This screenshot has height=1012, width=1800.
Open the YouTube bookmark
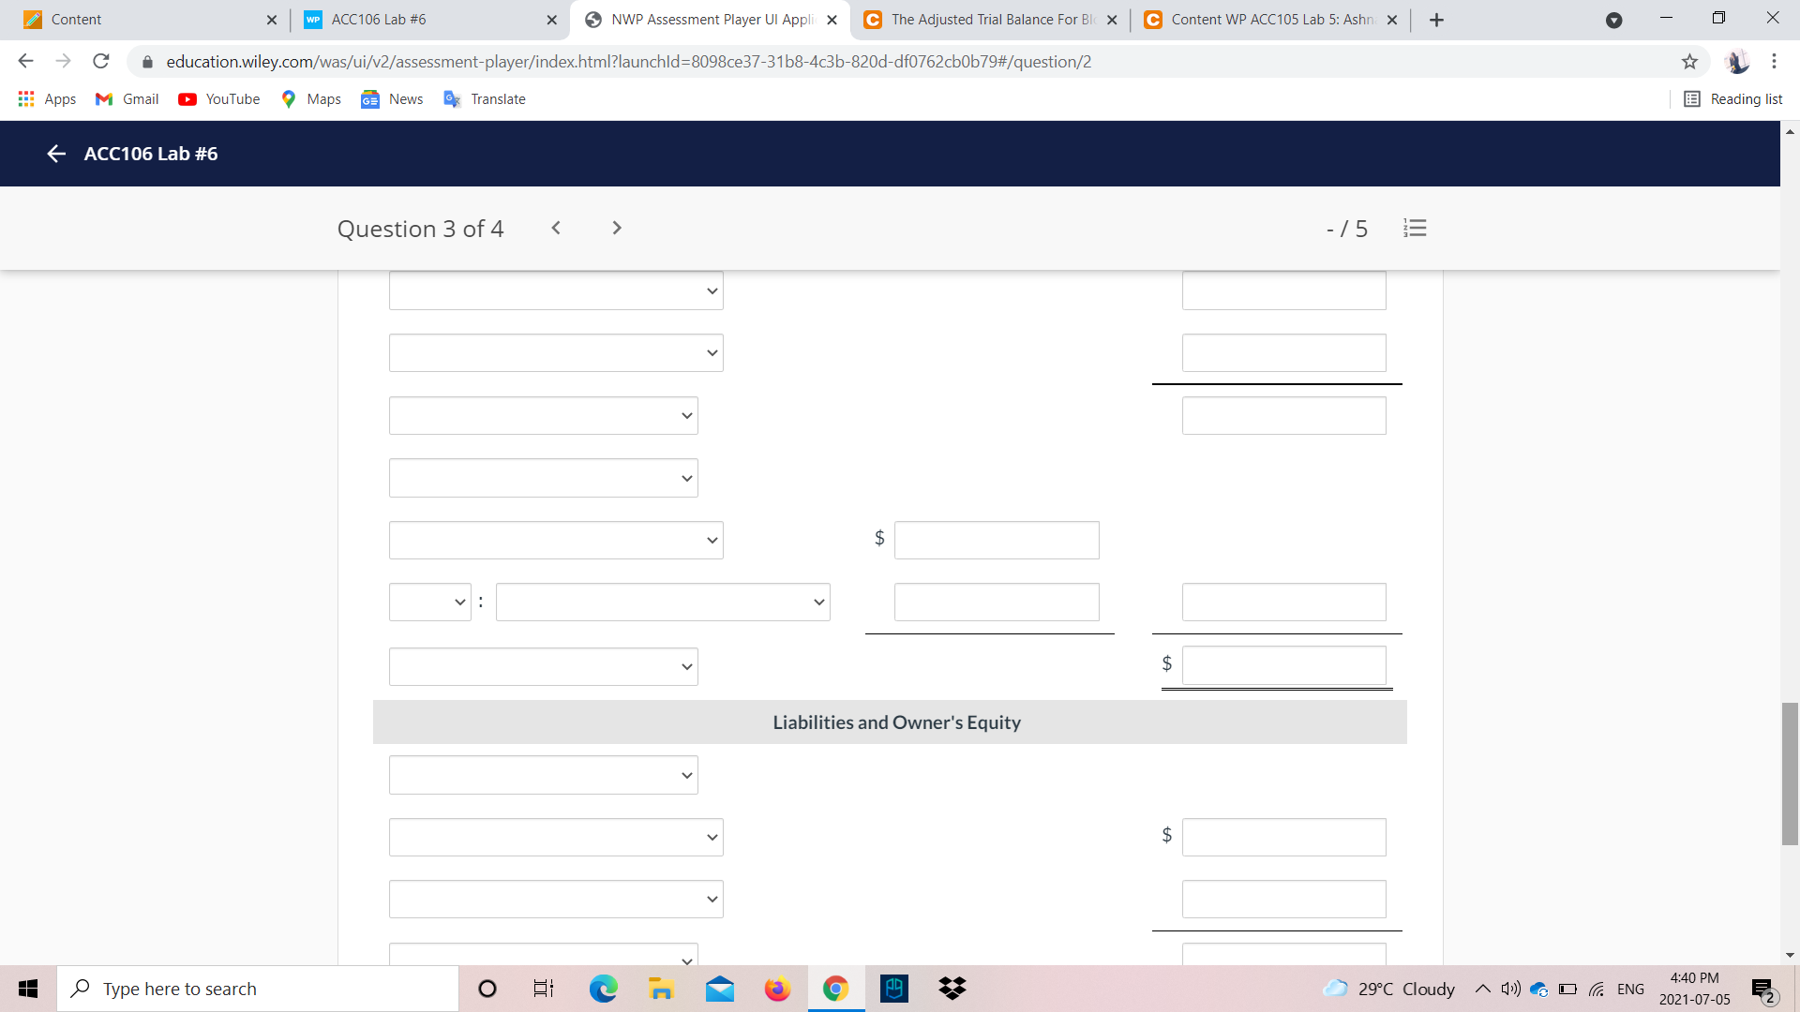pos(219,99)
